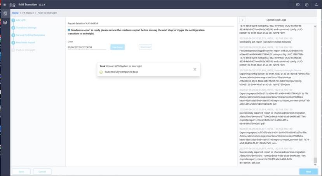Screen dimensions: 322x176
Task: Collapse the Operational Logs panel arrow
Action: (x=242, y=20)
